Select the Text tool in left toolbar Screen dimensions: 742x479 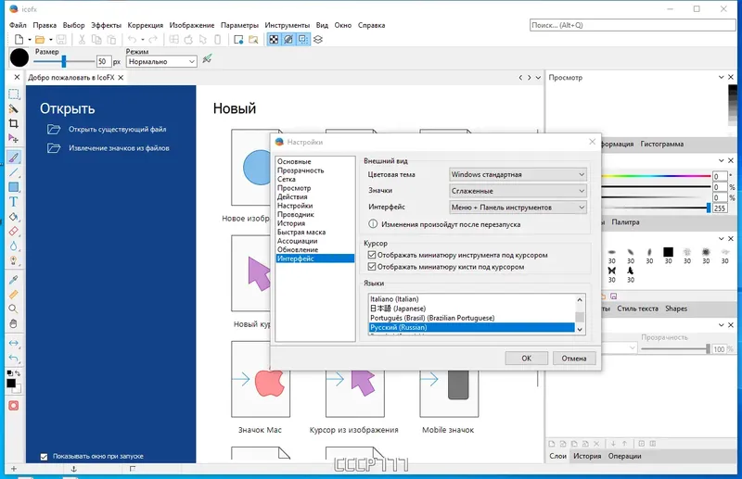pyautogui.click(x=13, y=202)
